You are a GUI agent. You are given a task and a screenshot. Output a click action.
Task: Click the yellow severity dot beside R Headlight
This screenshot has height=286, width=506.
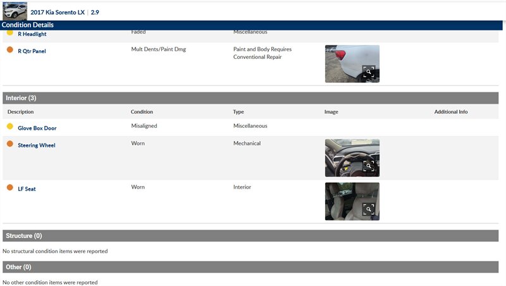click(x=9, y=32)
